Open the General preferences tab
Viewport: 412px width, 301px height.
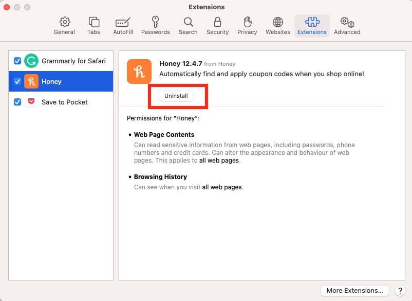point(64,26)
